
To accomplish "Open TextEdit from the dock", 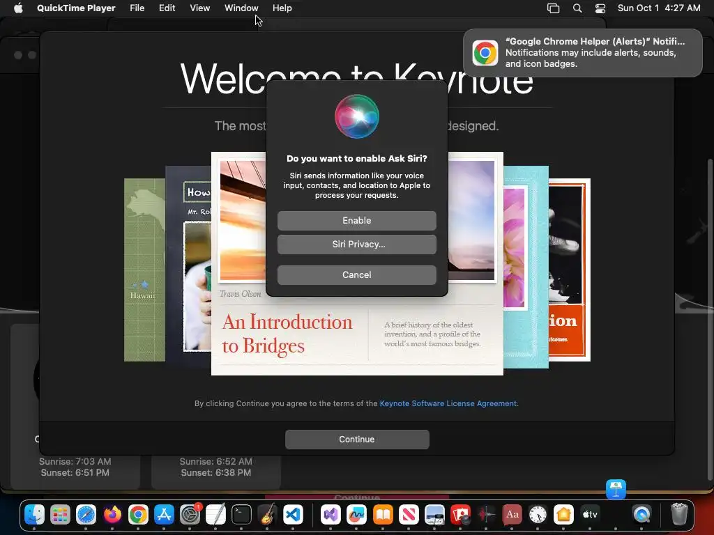I will point(216,515).
